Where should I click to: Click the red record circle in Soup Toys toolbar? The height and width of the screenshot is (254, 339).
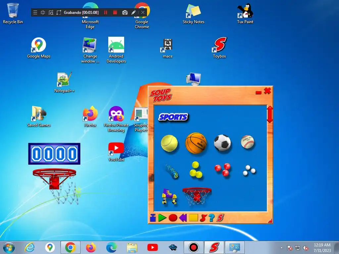click(173, 218)
